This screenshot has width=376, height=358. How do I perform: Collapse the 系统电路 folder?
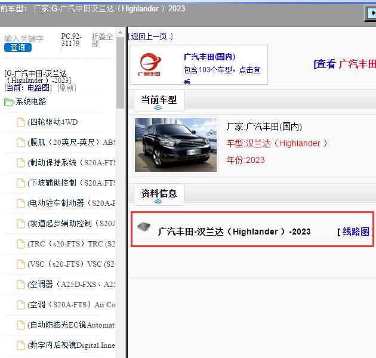tap(31, 101)
